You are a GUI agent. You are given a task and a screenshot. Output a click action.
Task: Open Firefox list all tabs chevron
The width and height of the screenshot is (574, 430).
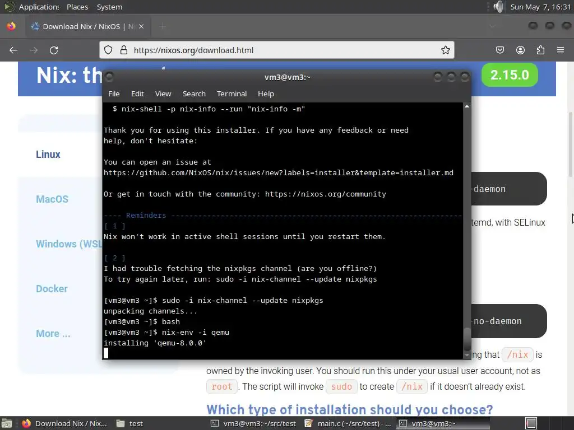(492, 26)
